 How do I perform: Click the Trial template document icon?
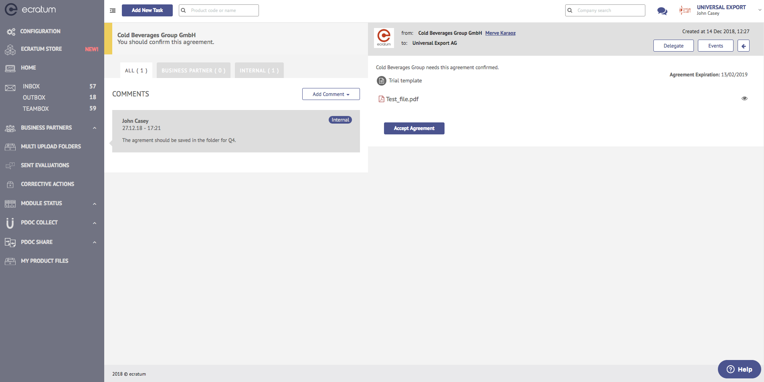pos(382,81)
